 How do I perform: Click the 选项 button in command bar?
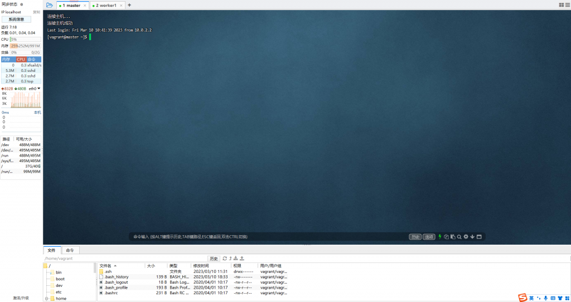(429, 237)
